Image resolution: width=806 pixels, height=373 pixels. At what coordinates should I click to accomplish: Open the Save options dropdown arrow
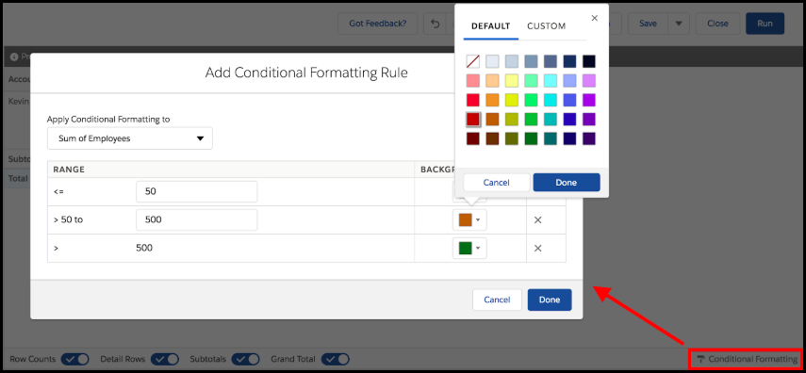[678, 24]
